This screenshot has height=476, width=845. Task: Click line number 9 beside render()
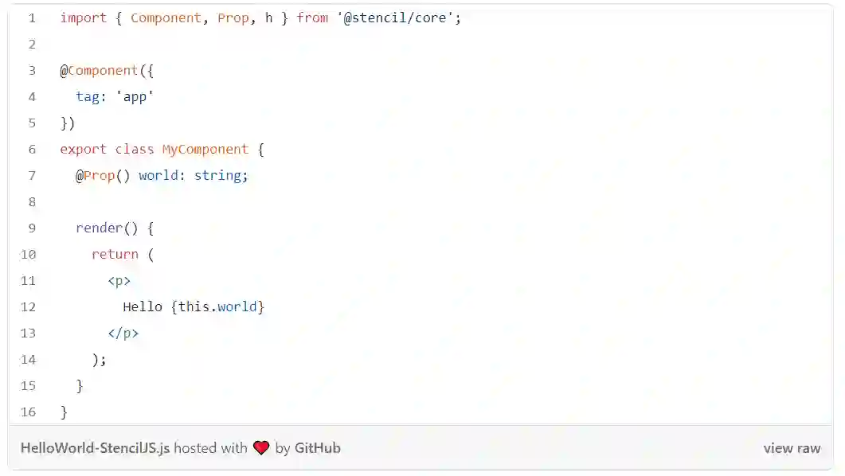click(x=32, y=228)
